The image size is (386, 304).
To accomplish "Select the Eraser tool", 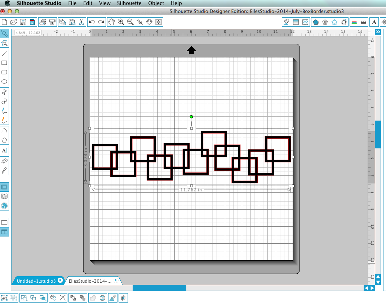I will 4,161.
